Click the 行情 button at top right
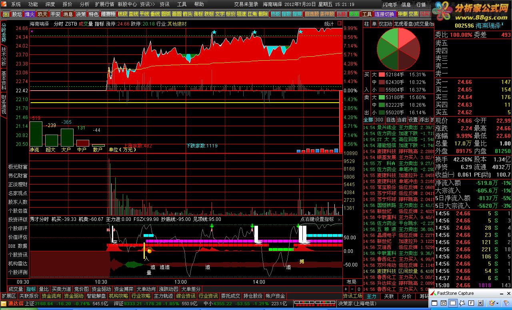This screenshot has height=310, width=512. 421,4
